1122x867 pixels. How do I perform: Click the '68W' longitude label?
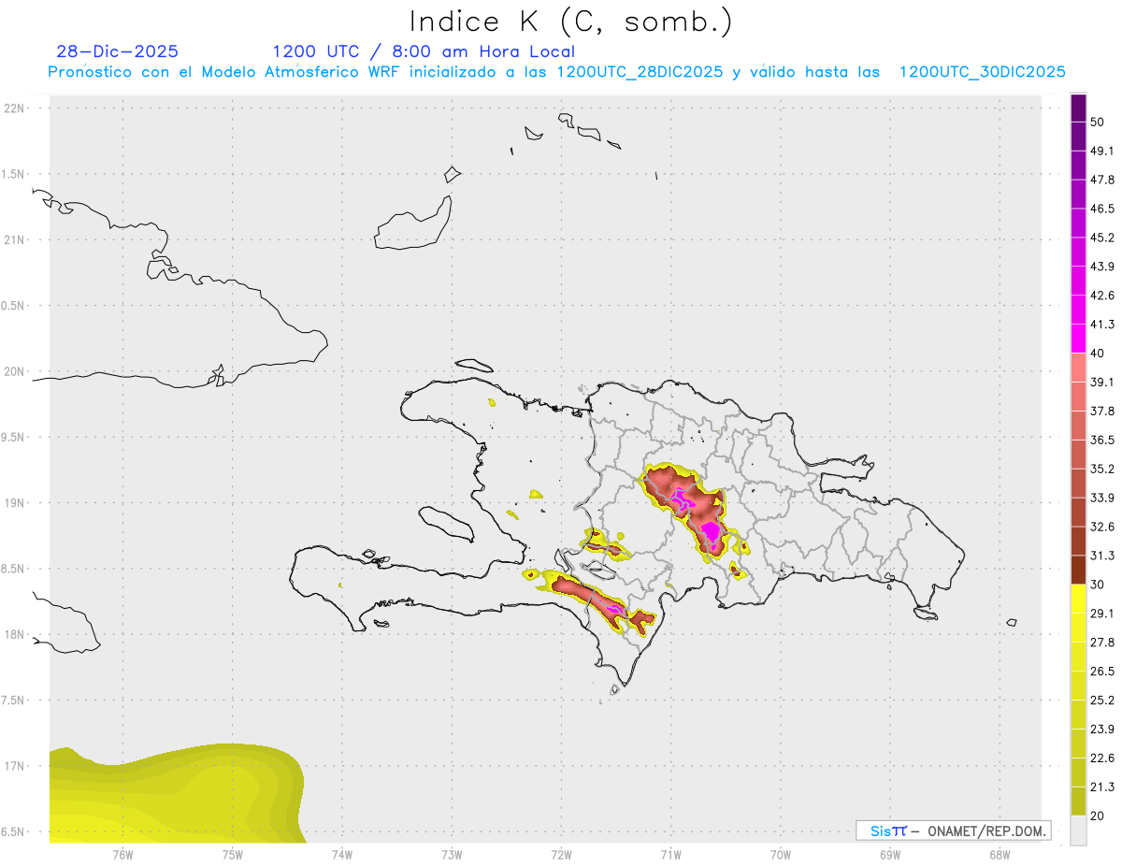coord(1000,854)
